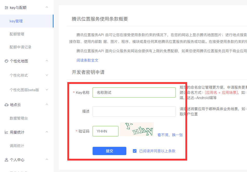
Task: Click the 验证码 input field
Action: click(106, 131)
